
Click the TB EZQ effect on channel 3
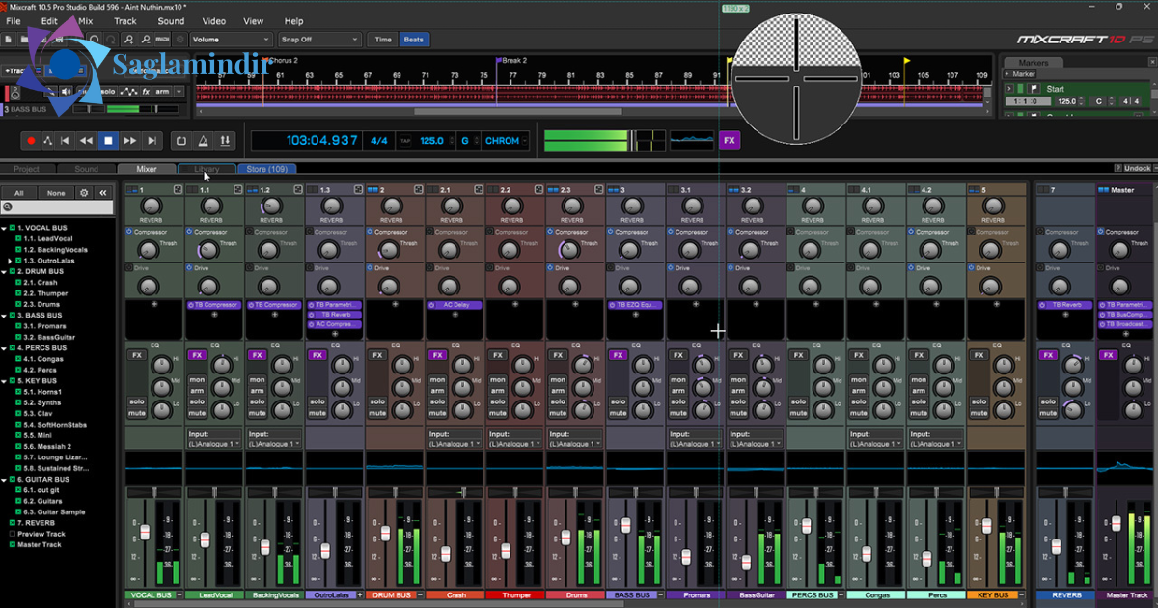(x=635, y=304)
